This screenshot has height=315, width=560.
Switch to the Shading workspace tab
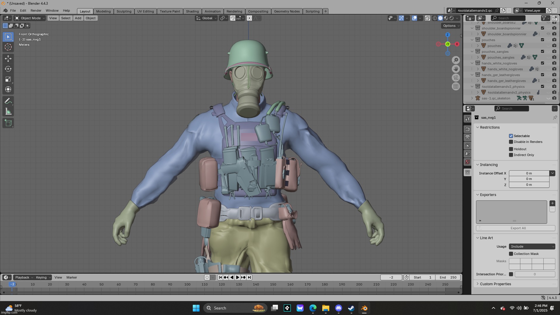[192, 11]
